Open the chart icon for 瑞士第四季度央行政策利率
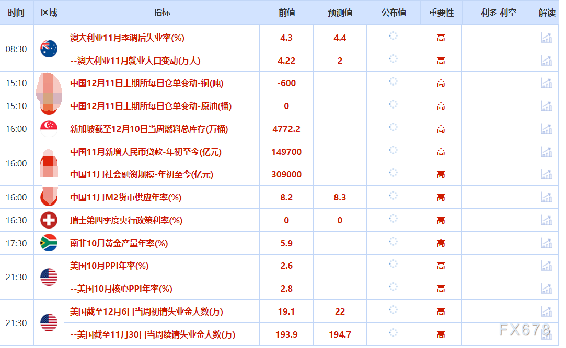The height and width of the screenshot is (348, 566). pyautogui.click(x=547, y=220)
